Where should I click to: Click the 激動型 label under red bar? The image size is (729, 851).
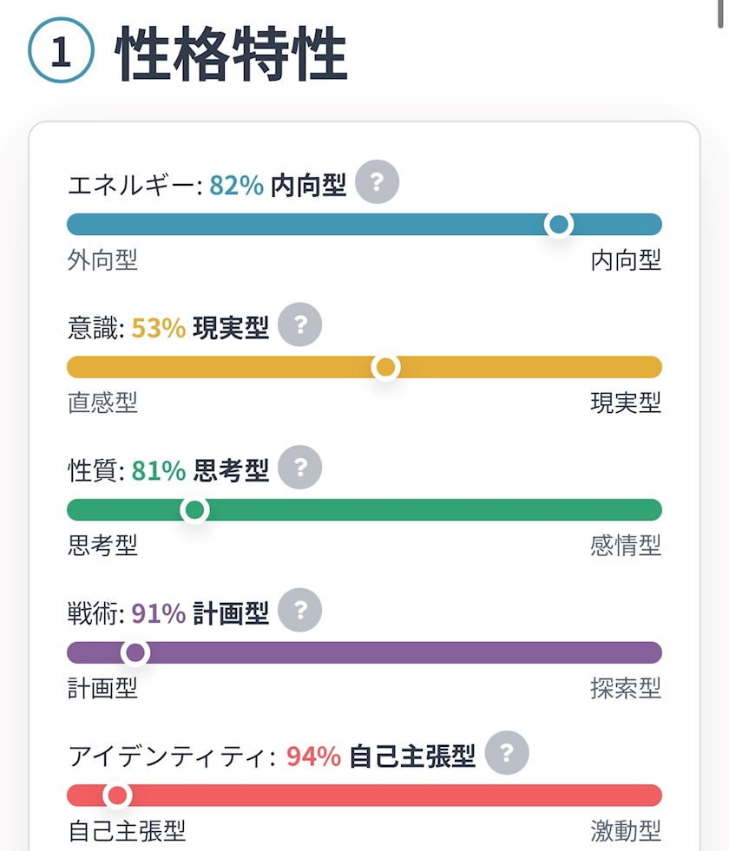coord(626,831)
